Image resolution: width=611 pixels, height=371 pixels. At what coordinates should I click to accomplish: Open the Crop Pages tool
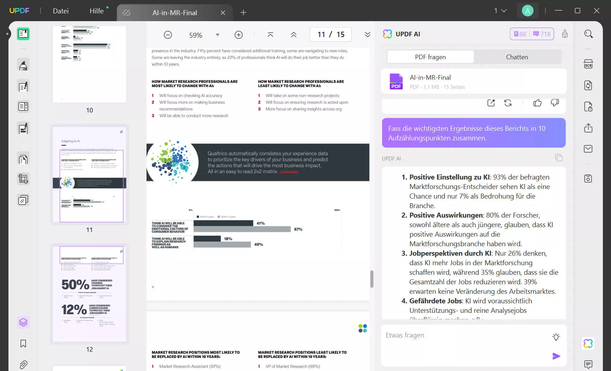[x=23, y=179]
